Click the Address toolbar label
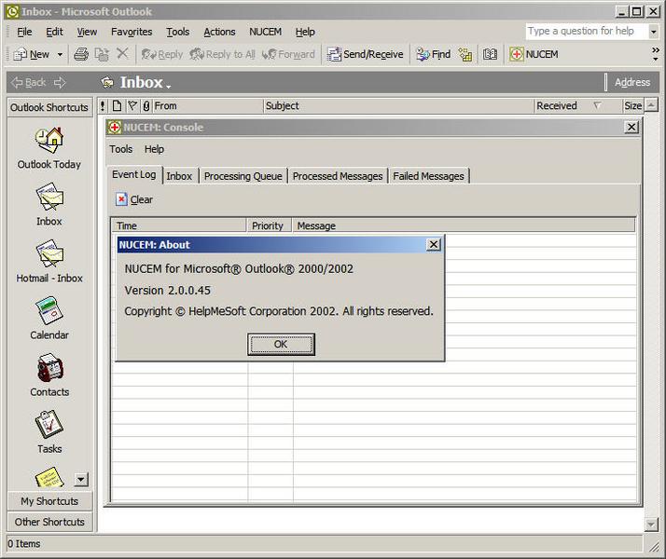 (632, 82)
